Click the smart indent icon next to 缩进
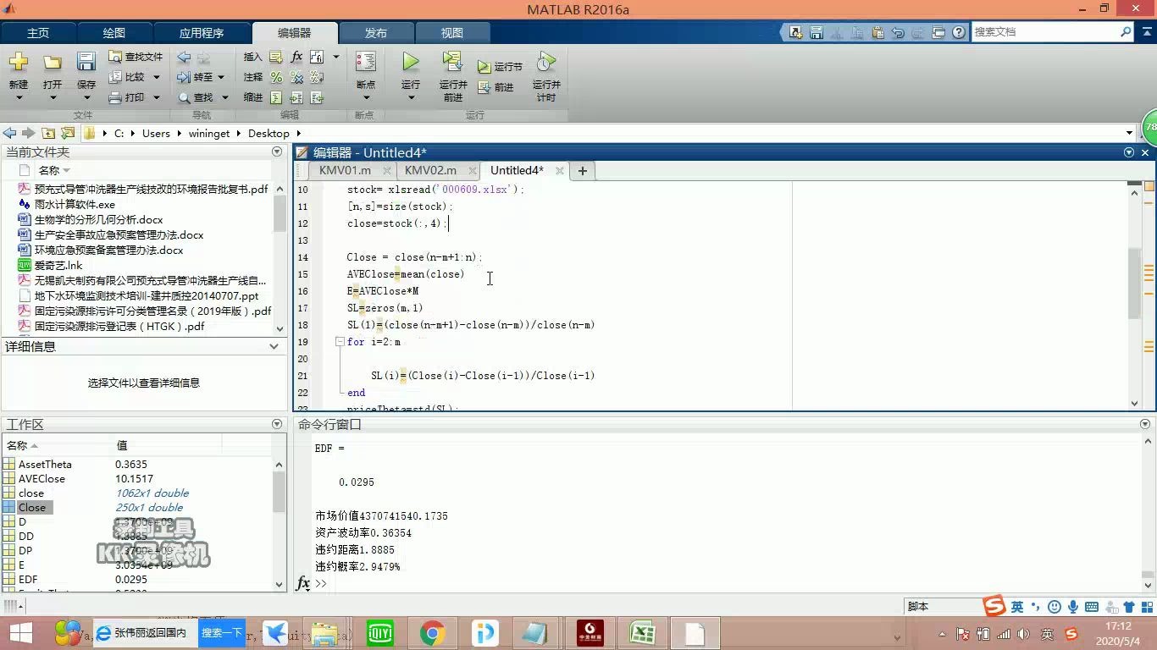 tap(276, 97)
